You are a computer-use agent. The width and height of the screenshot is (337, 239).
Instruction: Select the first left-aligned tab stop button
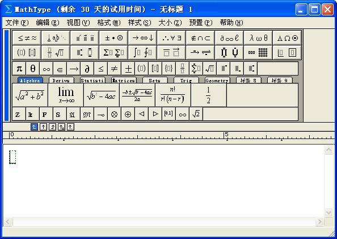[x=34, y=127]
